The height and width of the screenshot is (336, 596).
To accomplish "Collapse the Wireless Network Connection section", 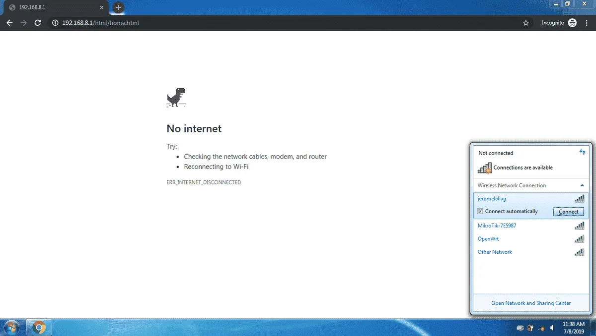I will click(x=582, y=185).
